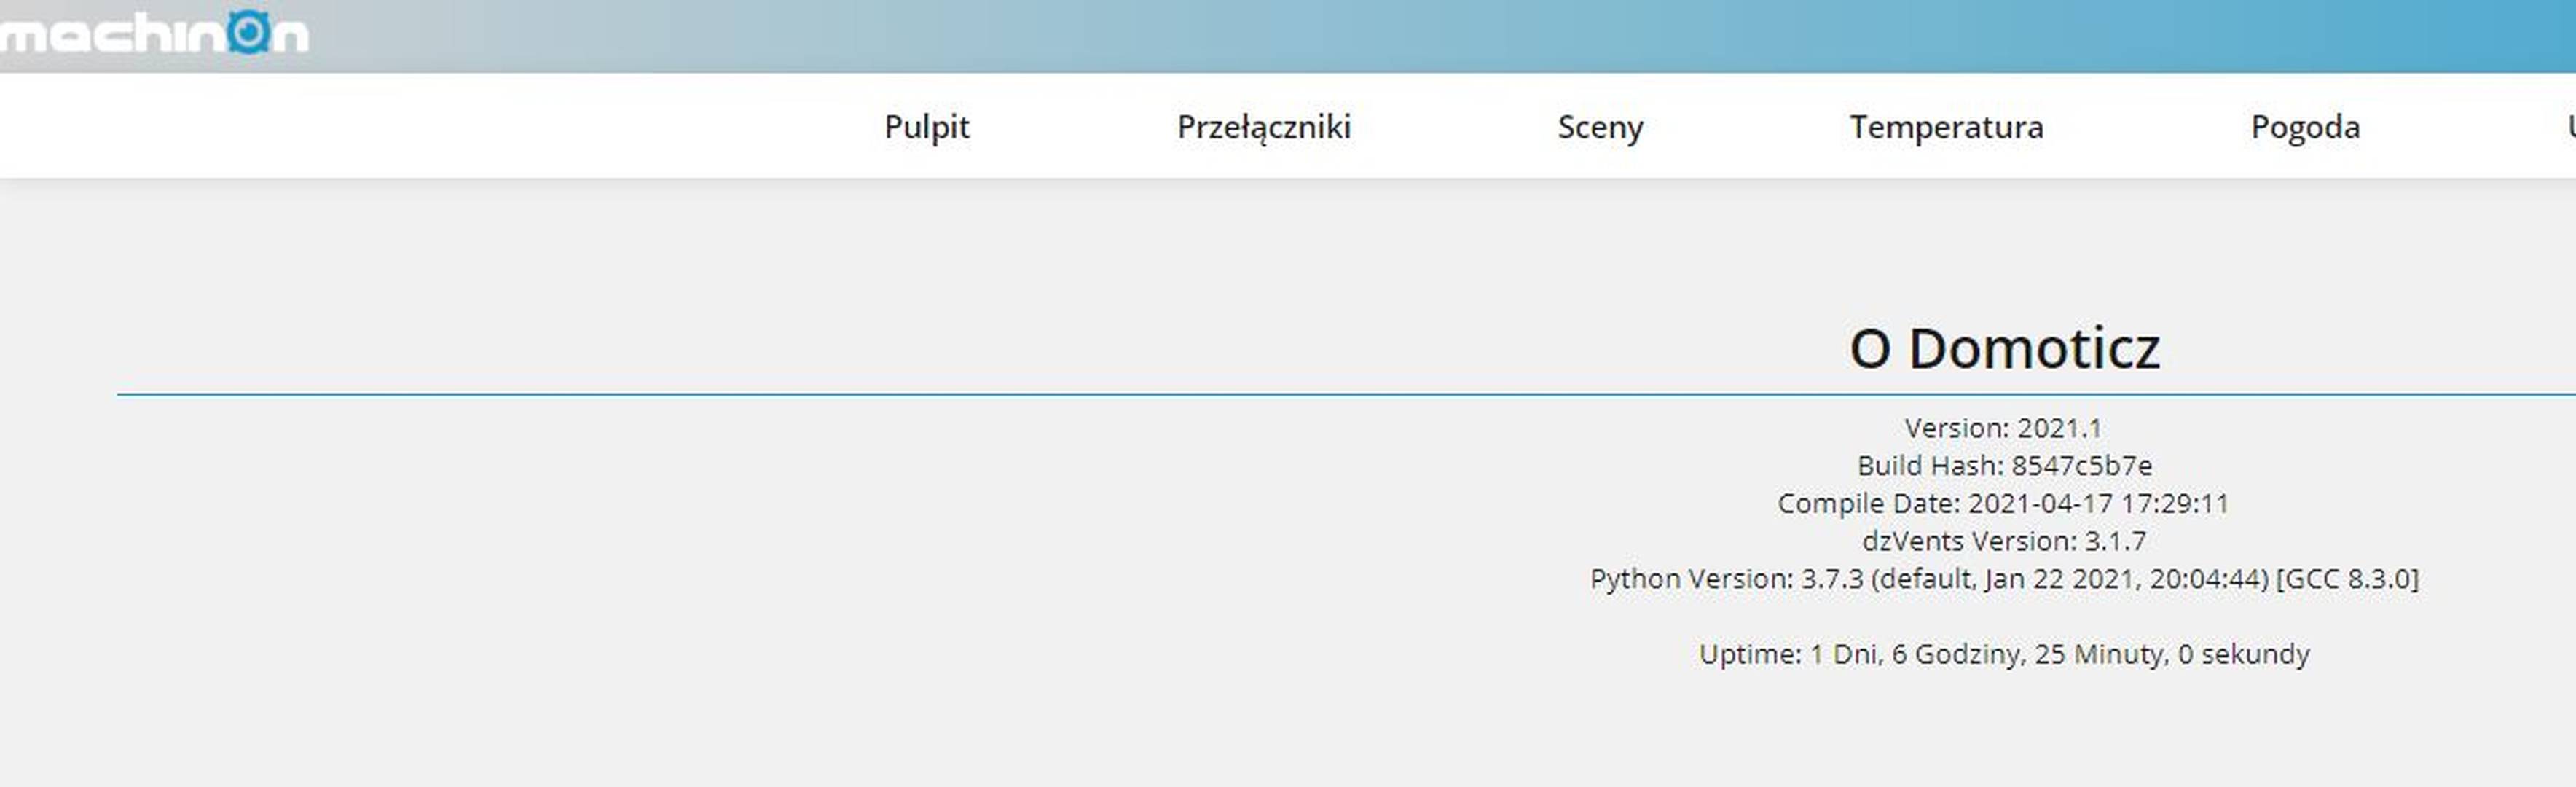Open the cut-off menu item after Pogoda
The image size is (2576, 787).
click(x=2570, y=127)
